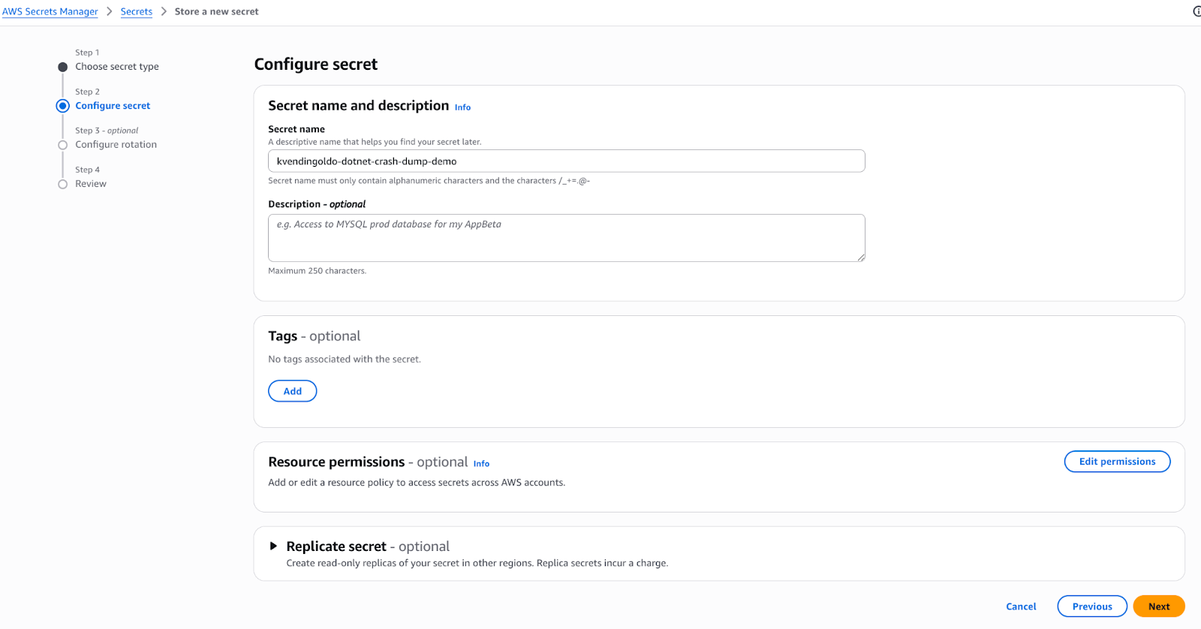Go back with the Previous button
Viewport: 1201px width, 629px height.
1092,606
